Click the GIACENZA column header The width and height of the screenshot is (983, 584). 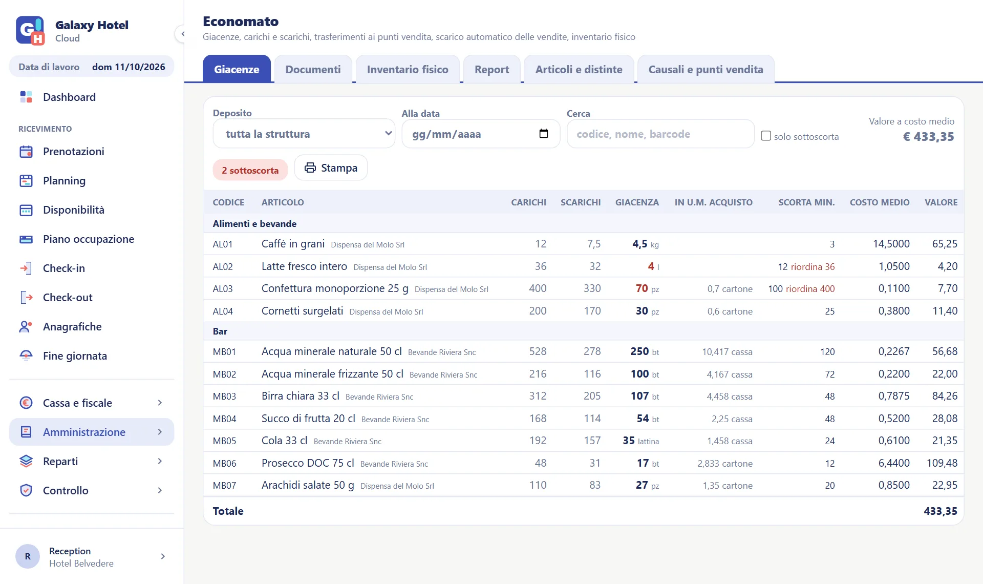637,202
